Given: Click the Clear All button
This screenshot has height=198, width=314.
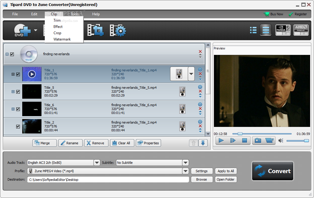Looking at the screenshot, I should coord(122,143).
